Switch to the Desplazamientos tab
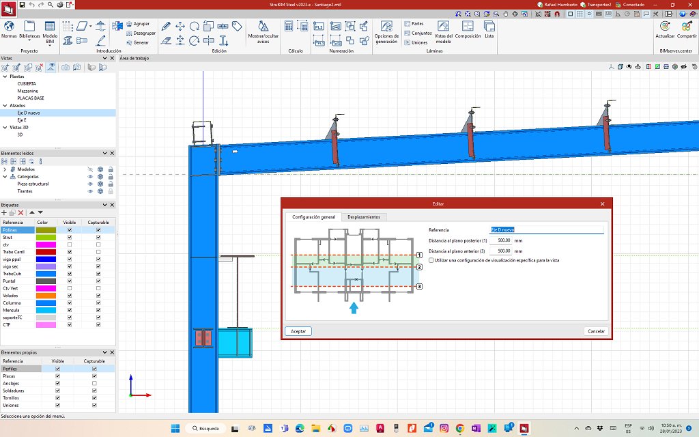699x437 pixels. (x=364, y=217)
